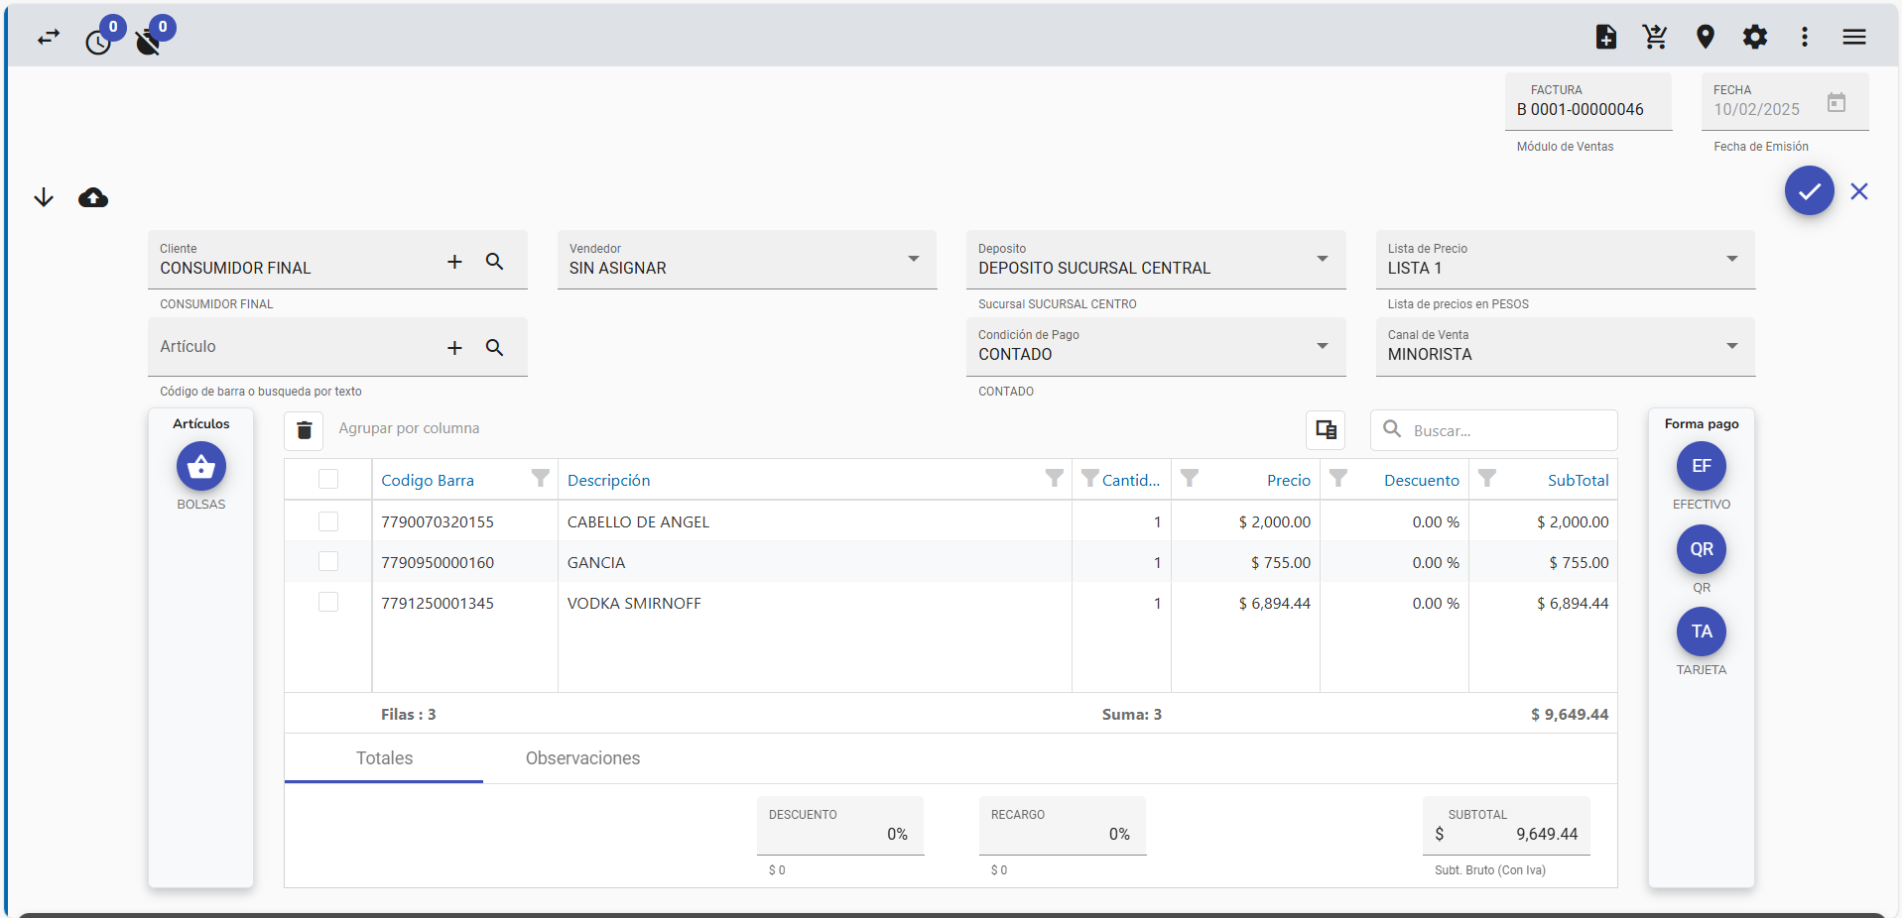Click the RECARGO percentage field
Screen dimensions: 1902x918
[x=1063, y=826]
